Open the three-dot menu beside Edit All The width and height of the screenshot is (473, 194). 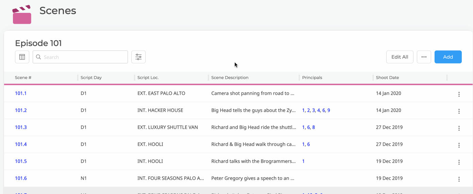(x=424, y=57)
